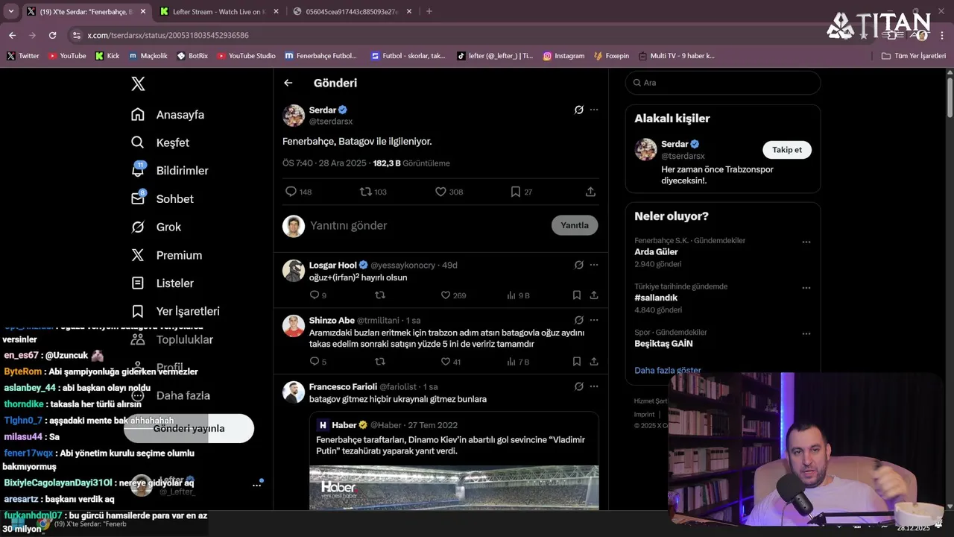Switch to Lefter Stream Kick tab

(220, 11)
